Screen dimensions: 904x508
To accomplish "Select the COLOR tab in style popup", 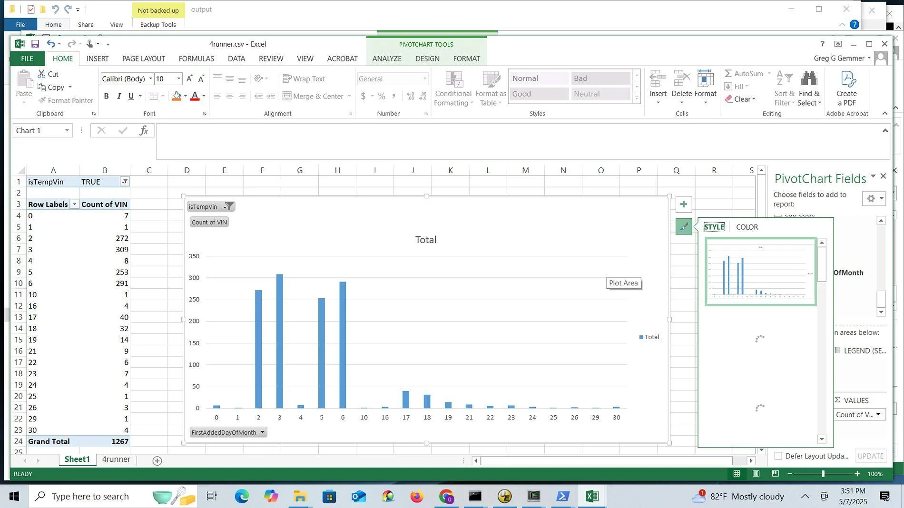I will [x=747, y=227].
